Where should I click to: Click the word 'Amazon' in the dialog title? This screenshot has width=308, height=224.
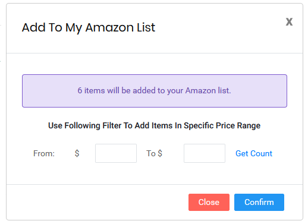point(109,27)
